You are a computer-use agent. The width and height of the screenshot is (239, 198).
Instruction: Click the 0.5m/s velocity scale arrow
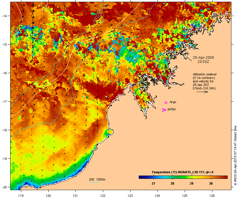(x=202, y=92)
